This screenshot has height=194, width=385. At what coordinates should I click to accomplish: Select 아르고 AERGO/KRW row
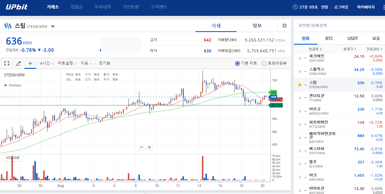tap(339, 111)
